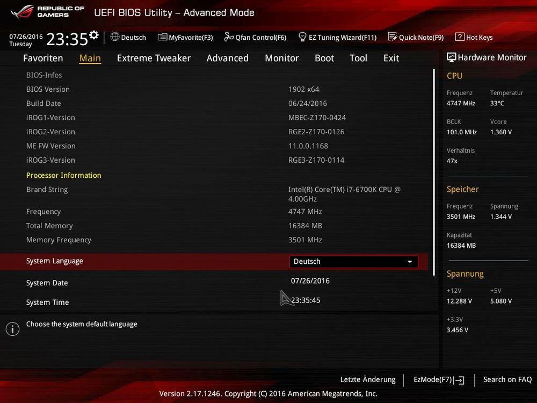Click Quick Note(F9) label
The image size is (537, 403).
tap(421, 38)
